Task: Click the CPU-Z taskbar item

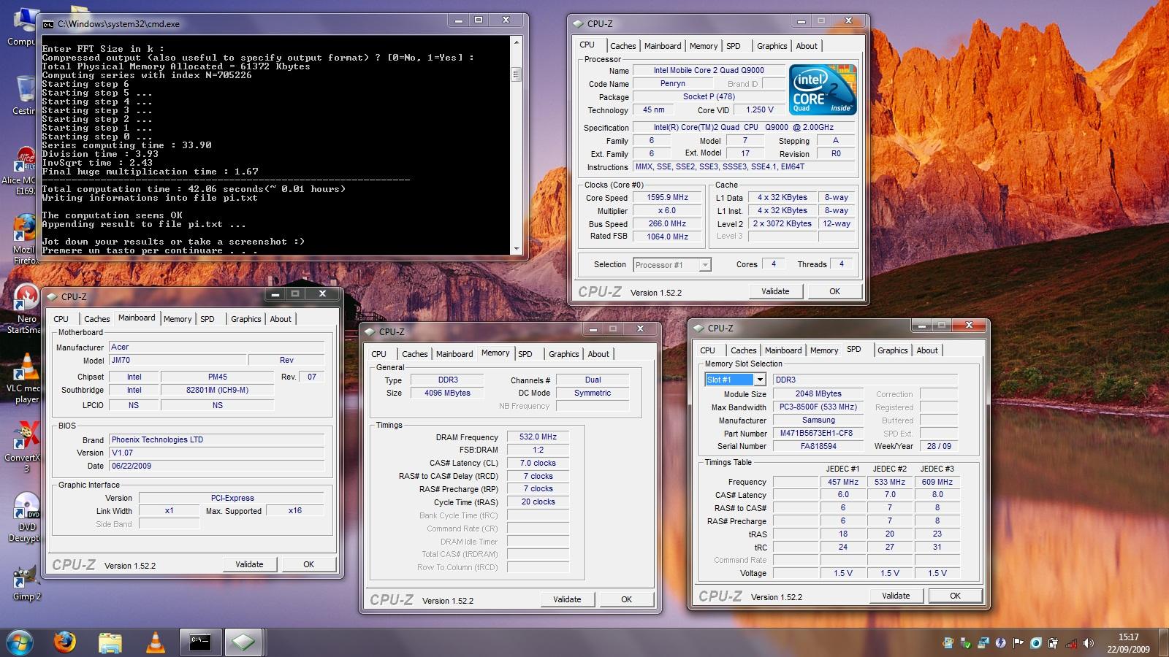Action: 243,642
